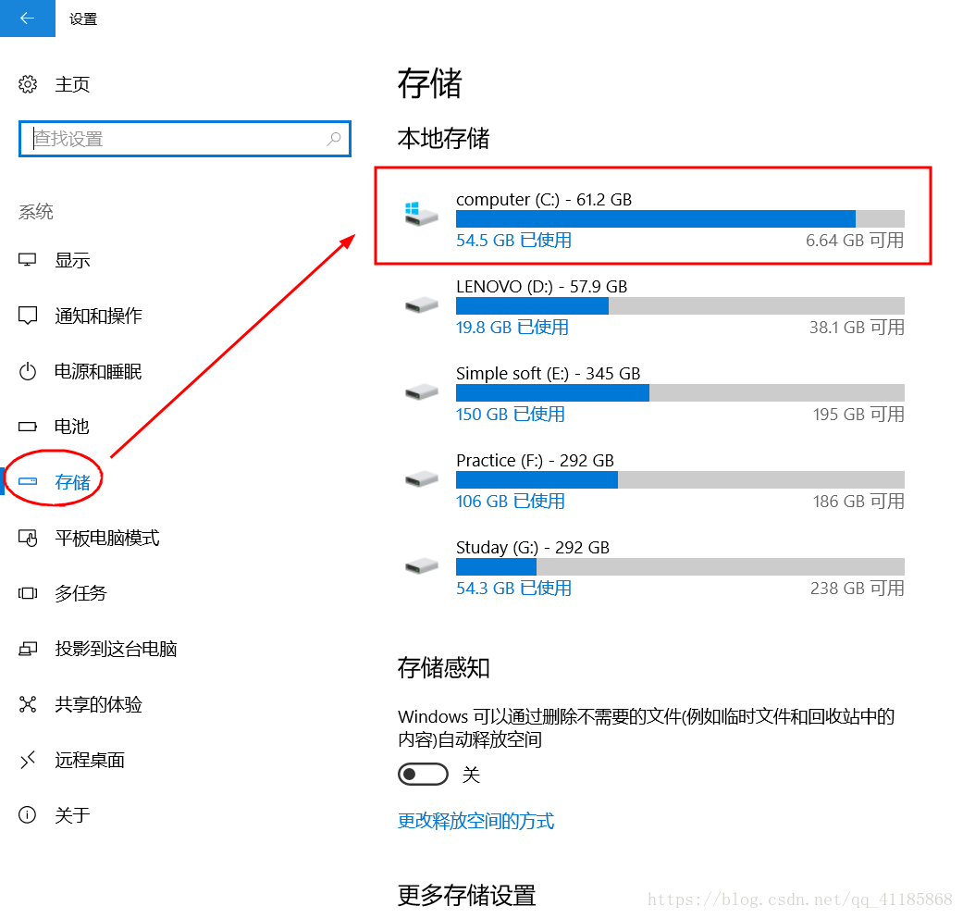Go to 显示 display settings
The height and width of the screenshot is (918, 963).
tap(72, 260)
